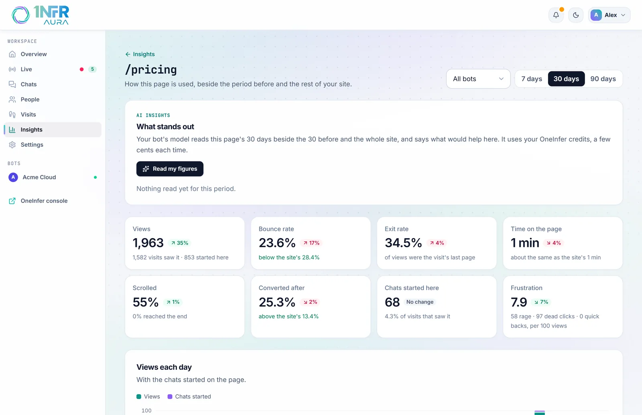Click the Read my figures button
The image size is (642, 415).
pyautogui.click(x=170, y=169)
